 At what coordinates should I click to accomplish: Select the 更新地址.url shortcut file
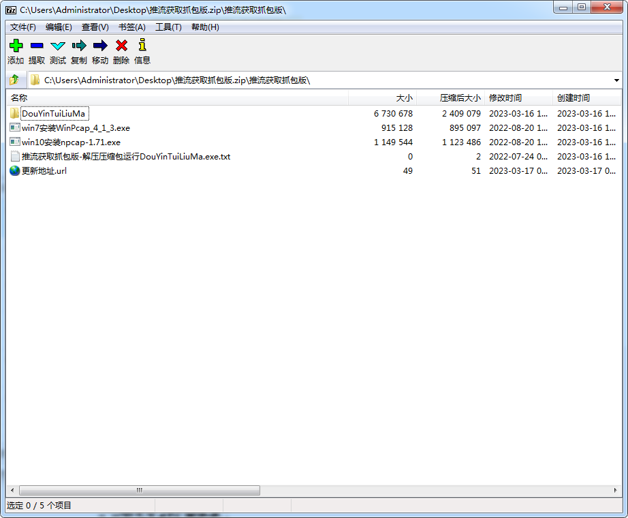click(44, 171)
